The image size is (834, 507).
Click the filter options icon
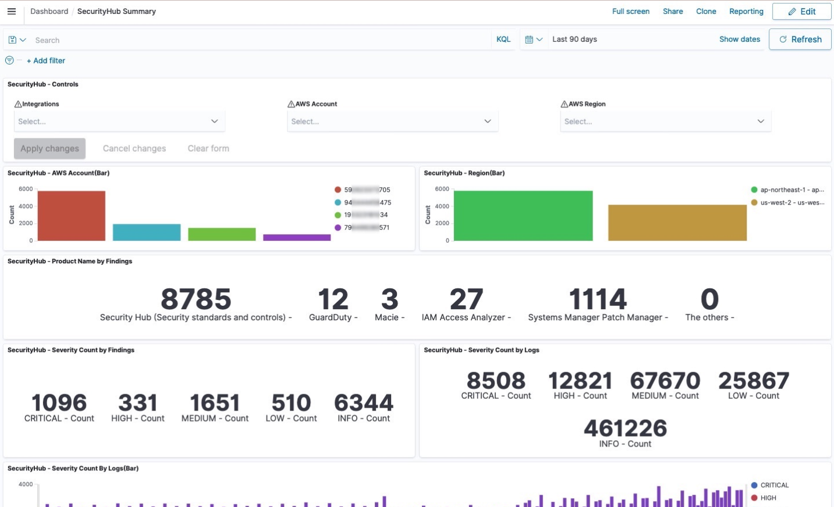pyautogui.click(x=9, y=60)
